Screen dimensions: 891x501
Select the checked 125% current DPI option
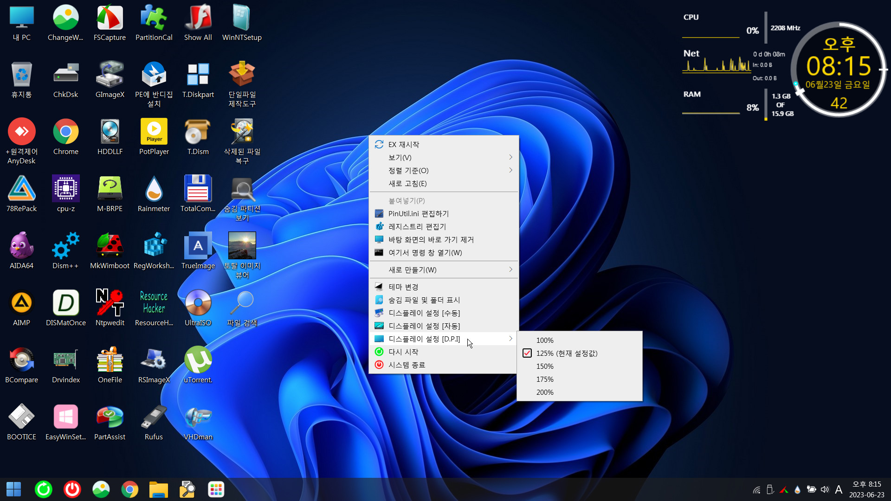(x=580, y=353)
